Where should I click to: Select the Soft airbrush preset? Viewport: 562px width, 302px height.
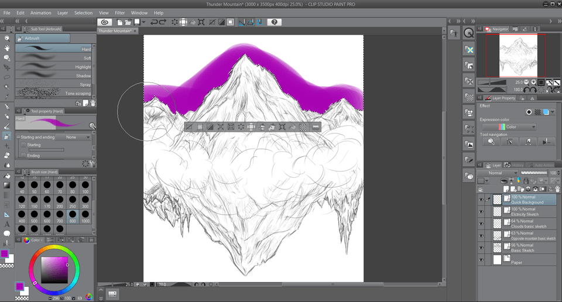pos(53,58)
